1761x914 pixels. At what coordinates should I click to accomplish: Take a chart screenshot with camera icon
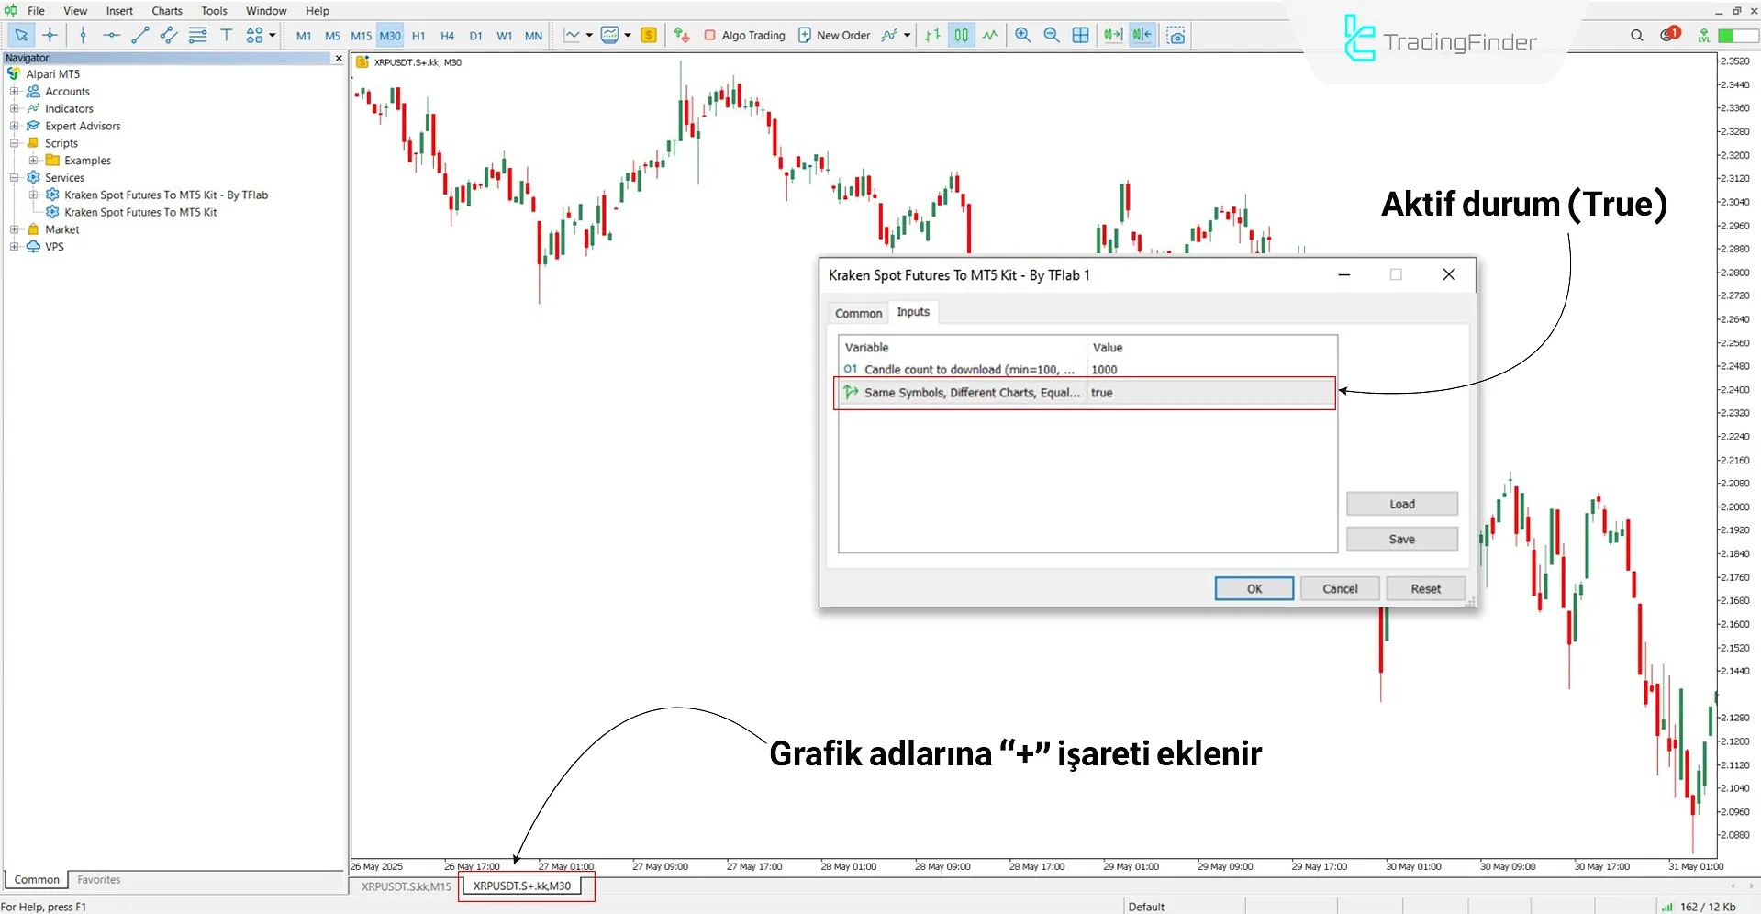tap(1176, 35)
